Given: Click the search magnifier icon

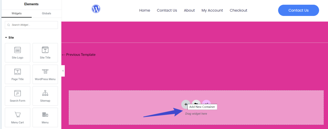Looking at the screenshot, I should point(9,25).
